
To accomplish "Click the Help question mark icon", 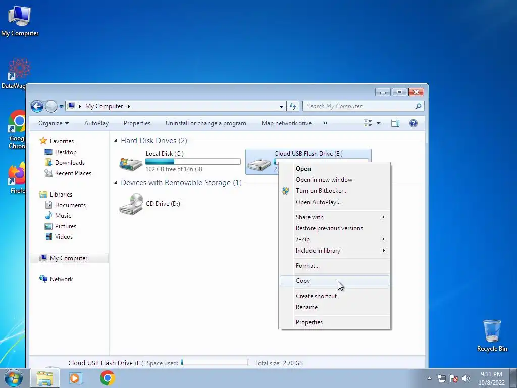I will pyautogui.click(x=413, y=123).
